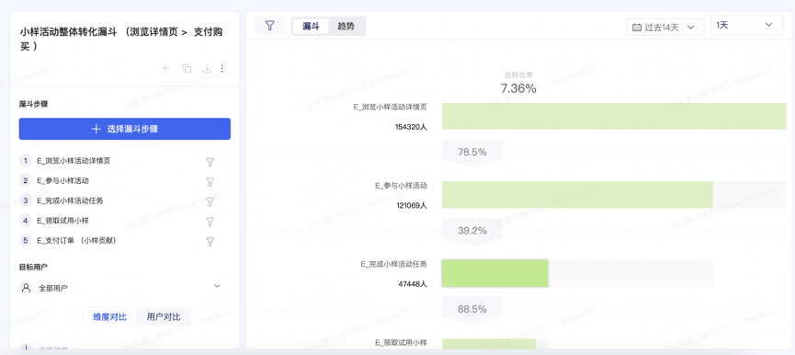This screenshot has height=355, width=795.
Task: Select step 2 E_参与小样活动 in list
Action: (62, 180)
